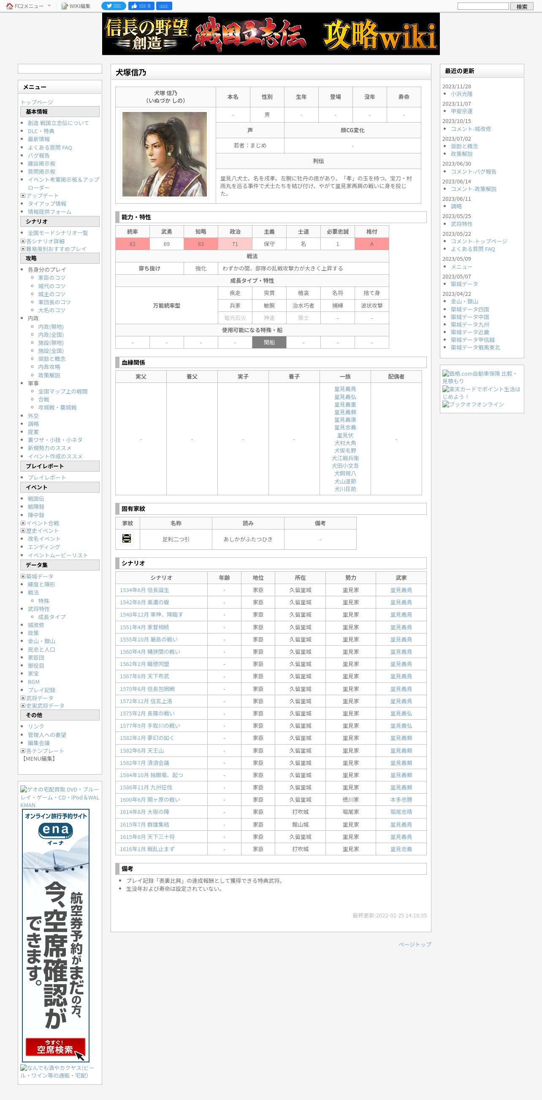Open scenario 1582年6月 天王山
This screenshot has height=1100, width=542.
[141, 750]
